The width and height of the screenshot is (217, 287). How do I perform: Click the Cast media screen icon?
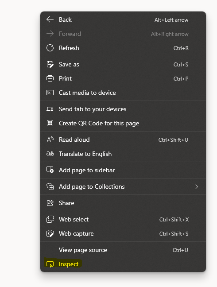(50, 93)
